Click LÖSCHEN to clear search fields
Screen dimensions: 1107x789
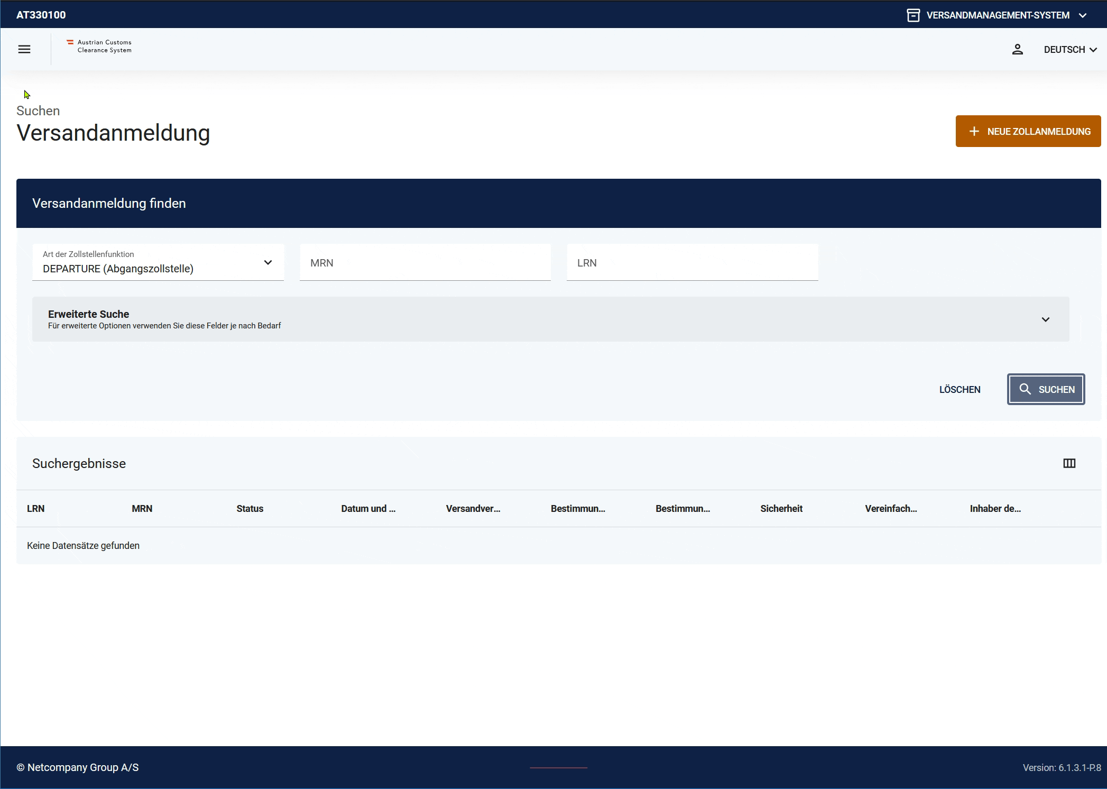coord(960,390)
